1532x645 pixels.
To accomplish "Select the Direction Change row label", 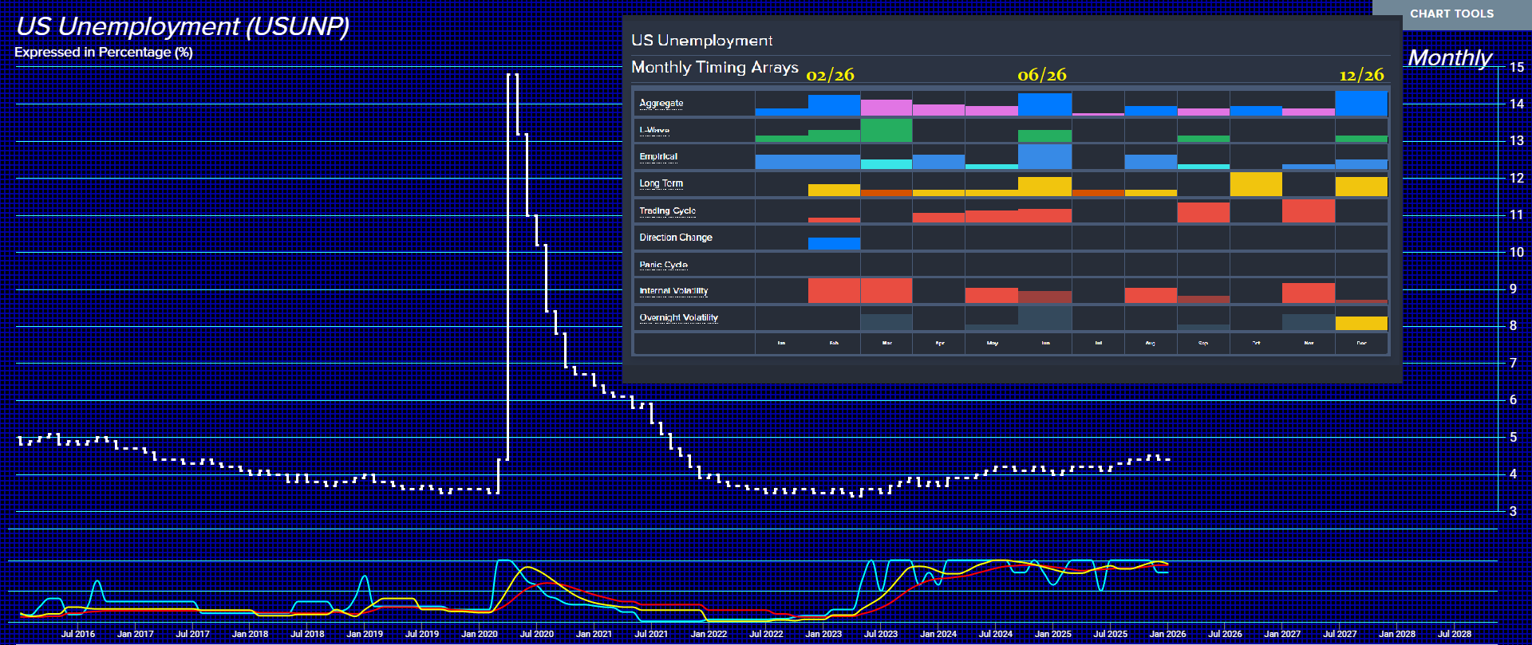I will (x=675, y=238).
